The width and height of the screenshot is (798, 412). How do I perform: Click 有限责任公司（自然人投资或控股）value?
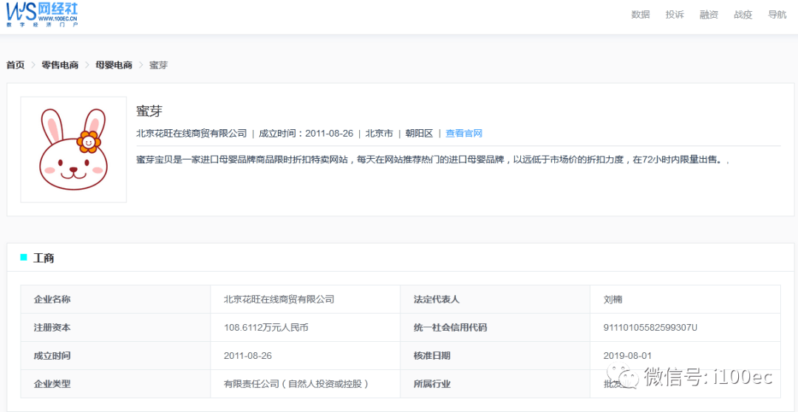296,384
